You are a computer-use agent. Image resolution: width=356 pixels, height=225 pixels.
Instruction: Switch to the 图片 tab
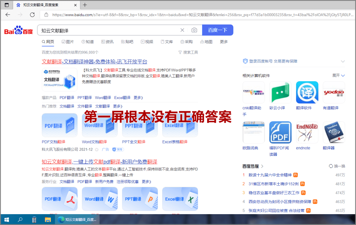68,42
